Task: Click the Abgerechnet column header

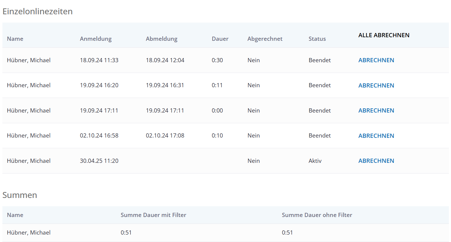Action: tap(265, 39)
